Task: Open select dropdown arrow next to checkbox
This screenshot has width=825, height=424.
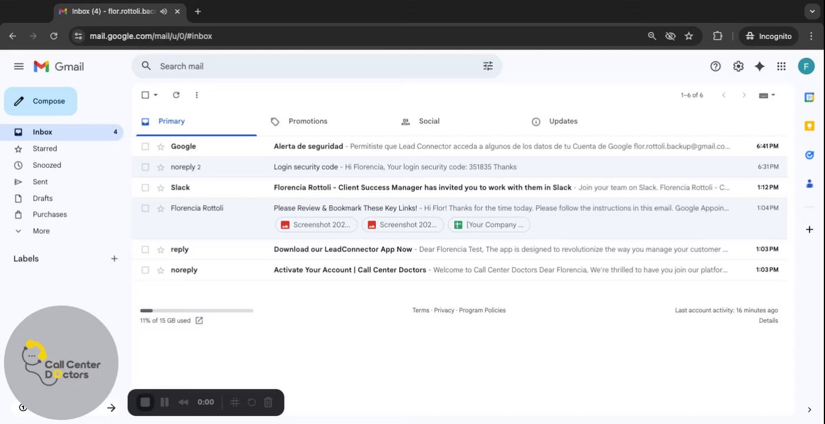Action: [x=156, y=95]
